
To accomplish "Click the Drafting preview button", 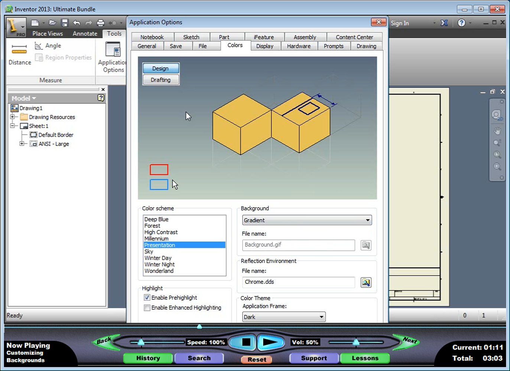I will tap(160, 80).
